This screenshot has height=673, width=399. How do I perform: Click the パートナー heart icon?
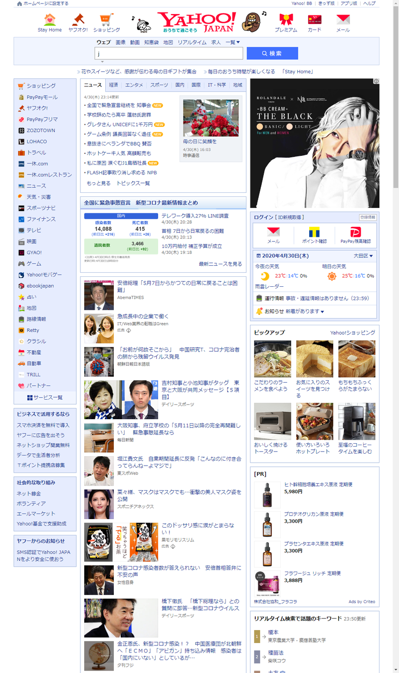pos(21,386)
